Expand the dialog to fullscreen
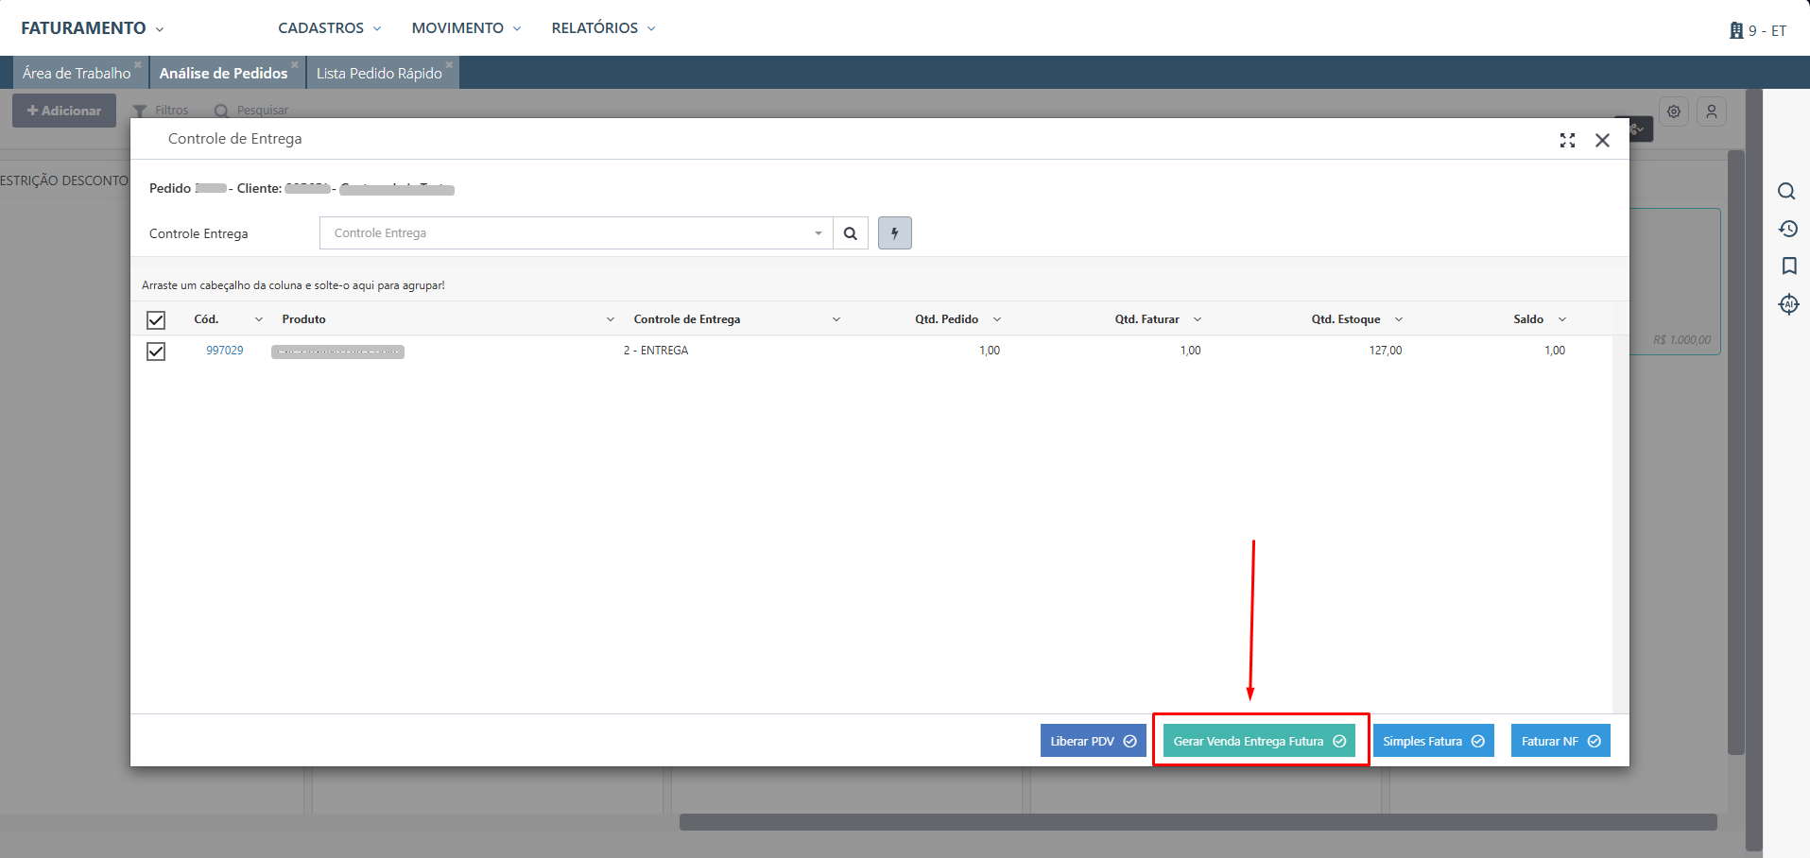The width and height of the screenshot is (1810, 858). tap(1567, 141)
